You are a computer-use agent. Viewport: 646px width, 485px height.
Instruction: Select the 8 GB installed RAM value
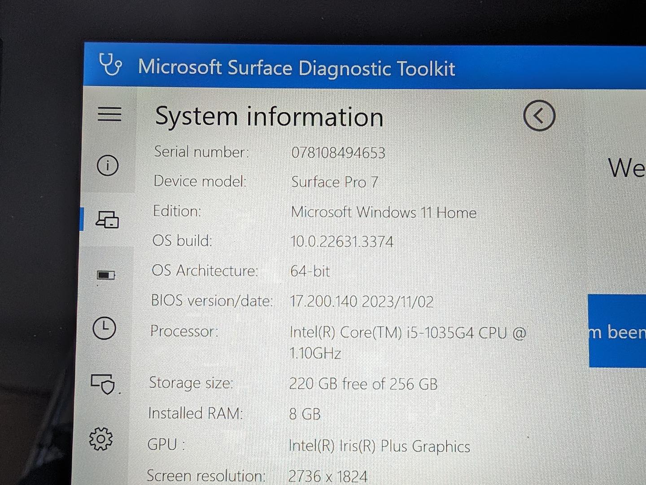[x=305, y=414]
